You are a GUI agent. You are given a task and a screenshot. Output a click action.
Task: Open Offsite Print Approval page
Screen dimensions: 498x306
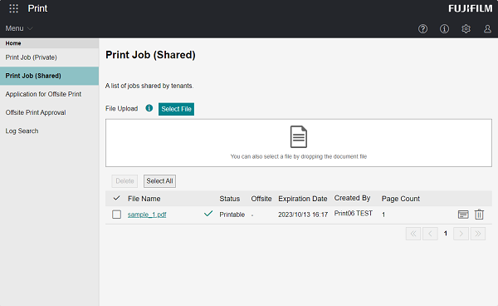[x=49, y=112]
